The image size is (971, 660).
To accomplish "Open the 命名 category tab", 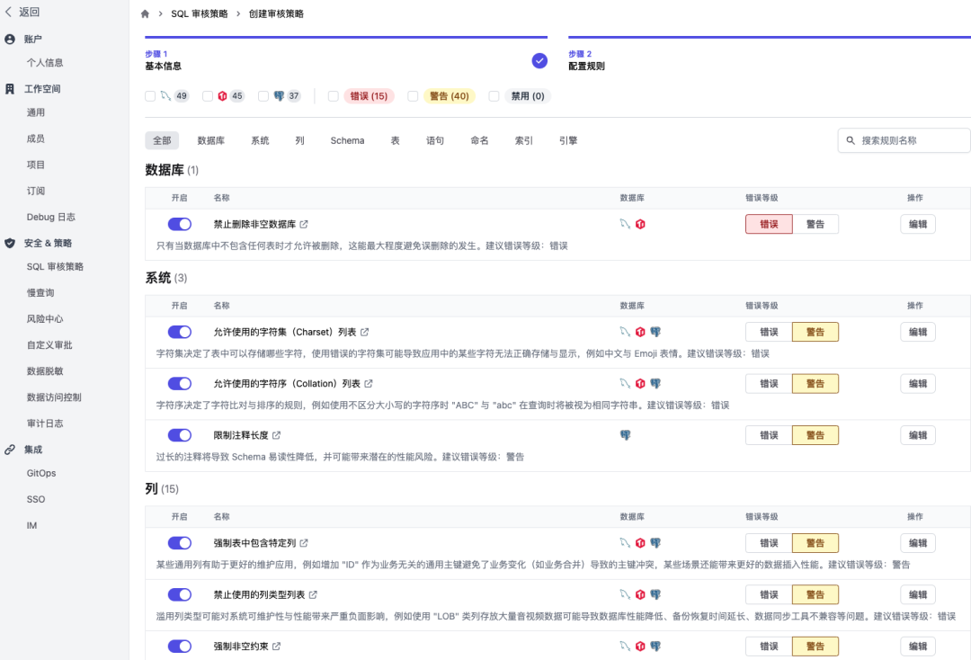I will point(479,140).
